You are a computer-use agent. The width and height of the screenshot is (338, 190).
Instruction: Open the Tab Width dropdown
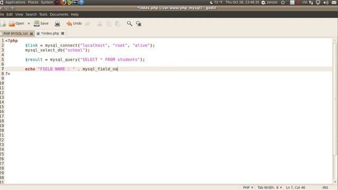pyautogui.click(x=270, y=188)
